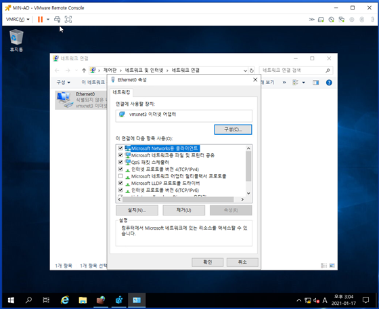Switch to large icons view in status bar

(x=332, y=266)
